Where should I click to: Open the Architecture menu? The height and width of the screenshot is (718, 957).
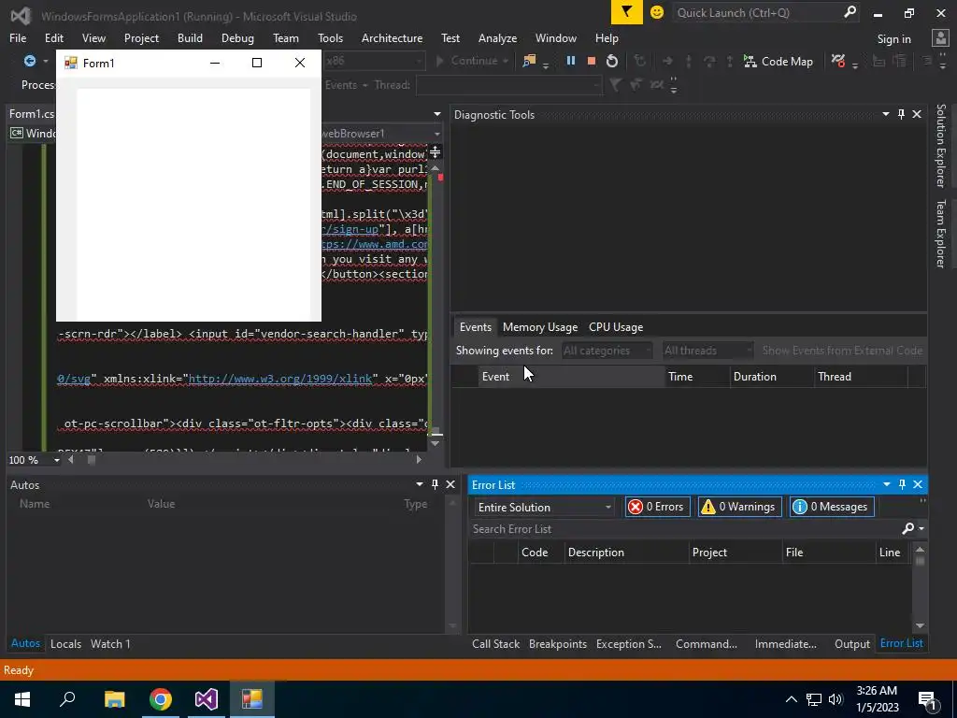[392, 37]
